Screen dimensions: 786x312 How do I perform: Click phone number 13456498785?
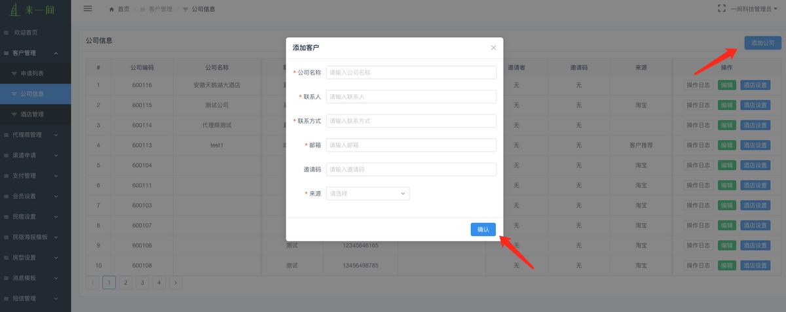(360, 266)
